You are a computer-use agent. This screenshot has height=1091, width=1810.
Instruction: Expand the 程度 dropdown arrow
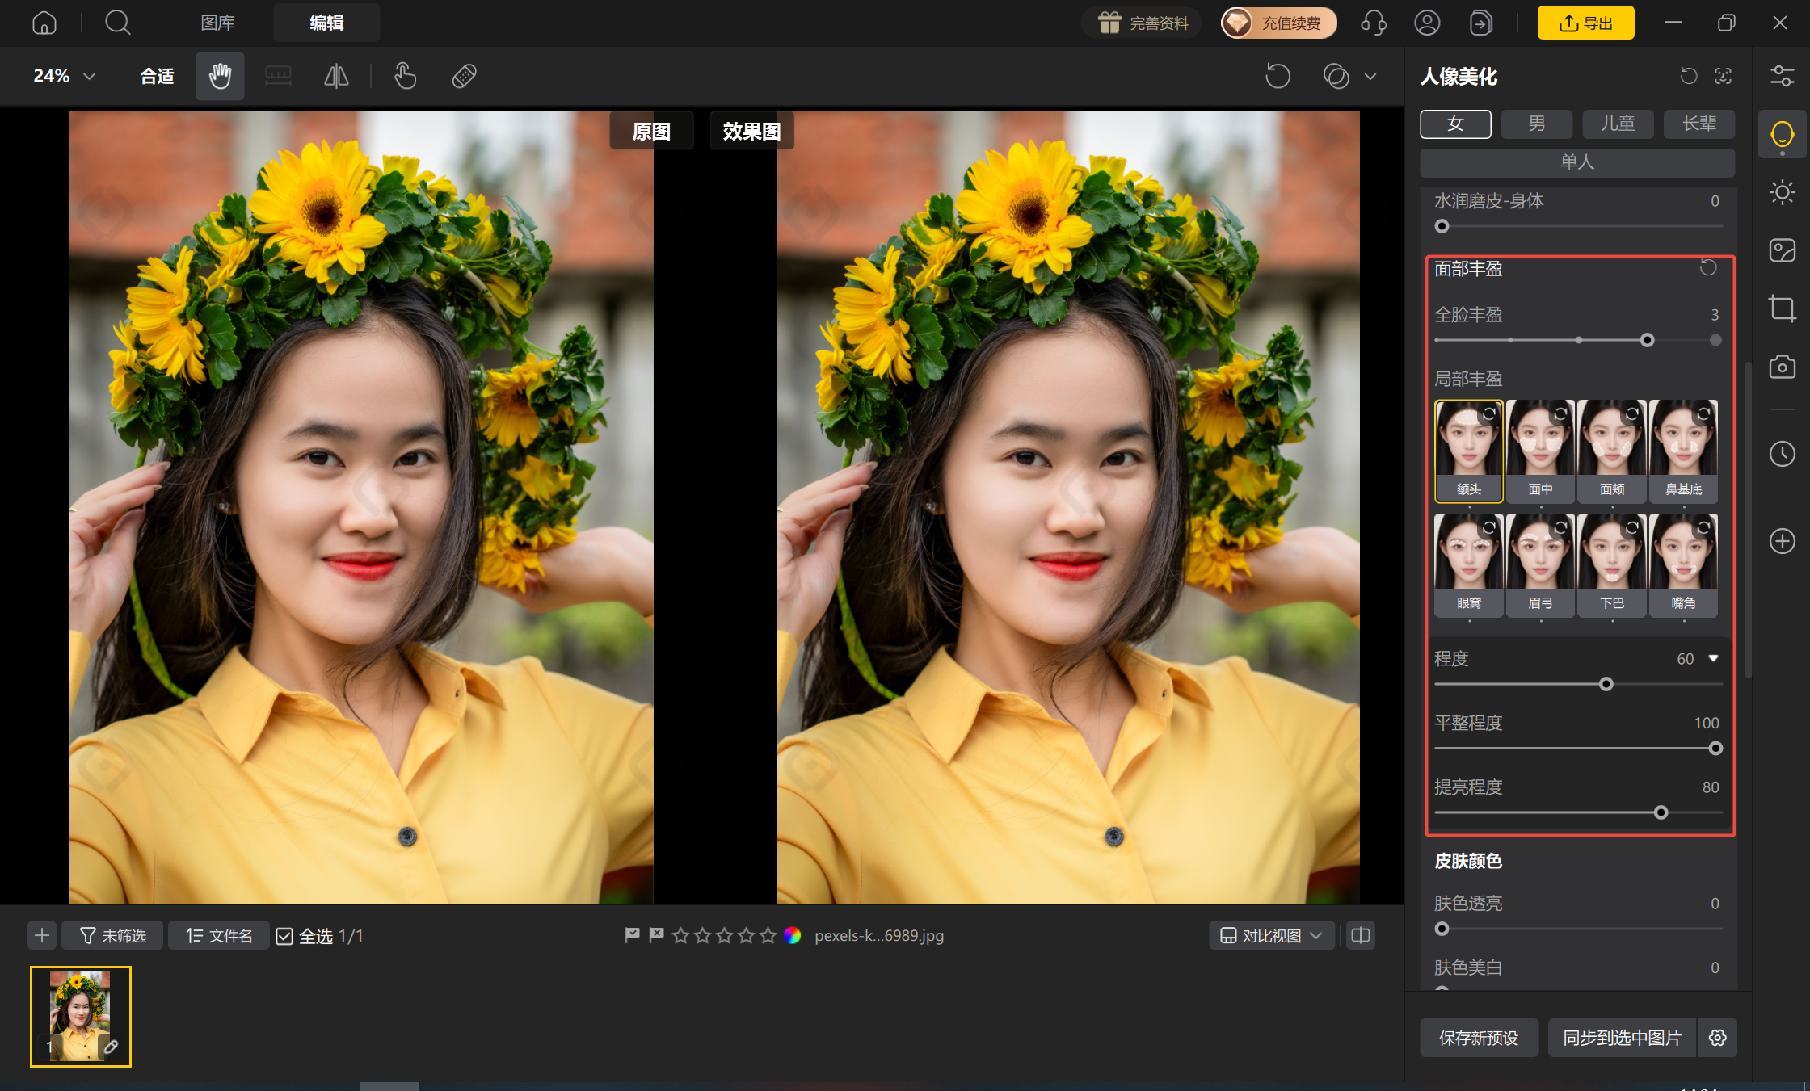[x=1713, y=658]
